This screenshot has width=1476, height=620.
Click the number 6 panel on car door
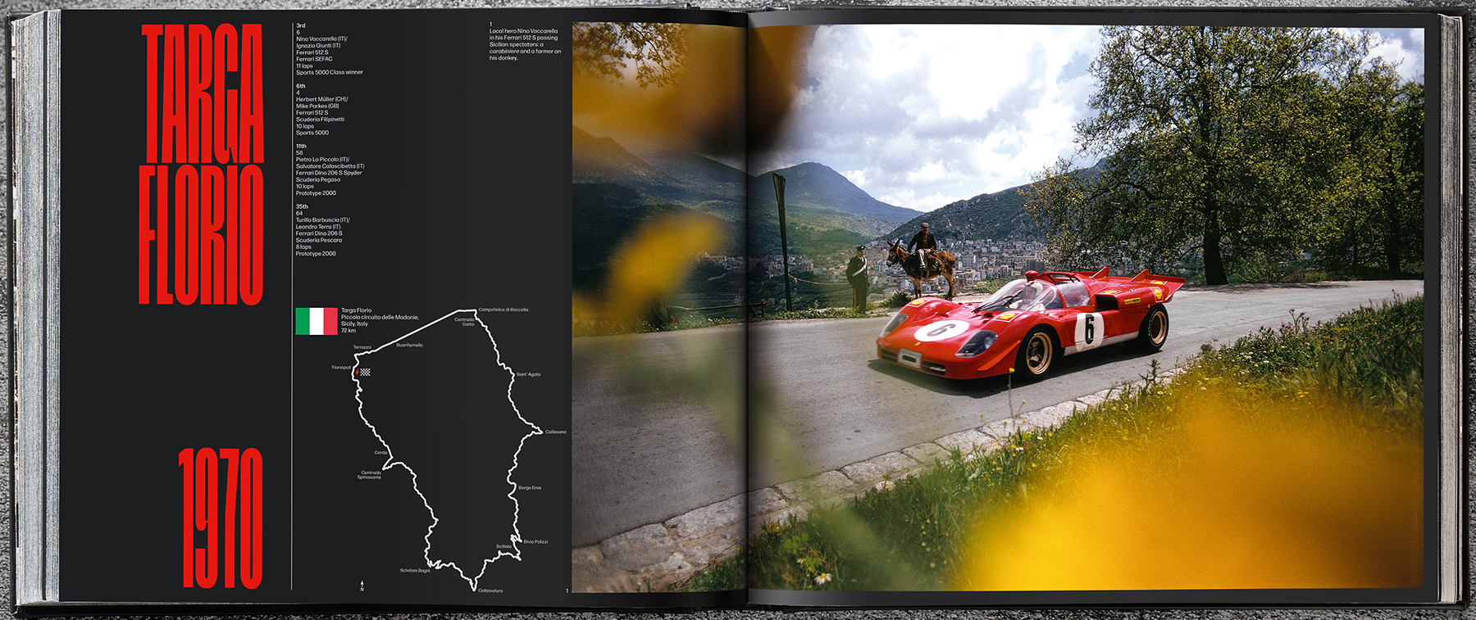[1089, 329]
